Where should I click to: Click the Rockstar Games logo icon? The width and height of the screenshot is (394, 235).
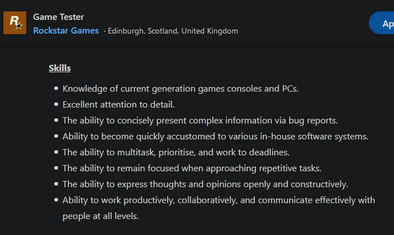tap(15, 23)
